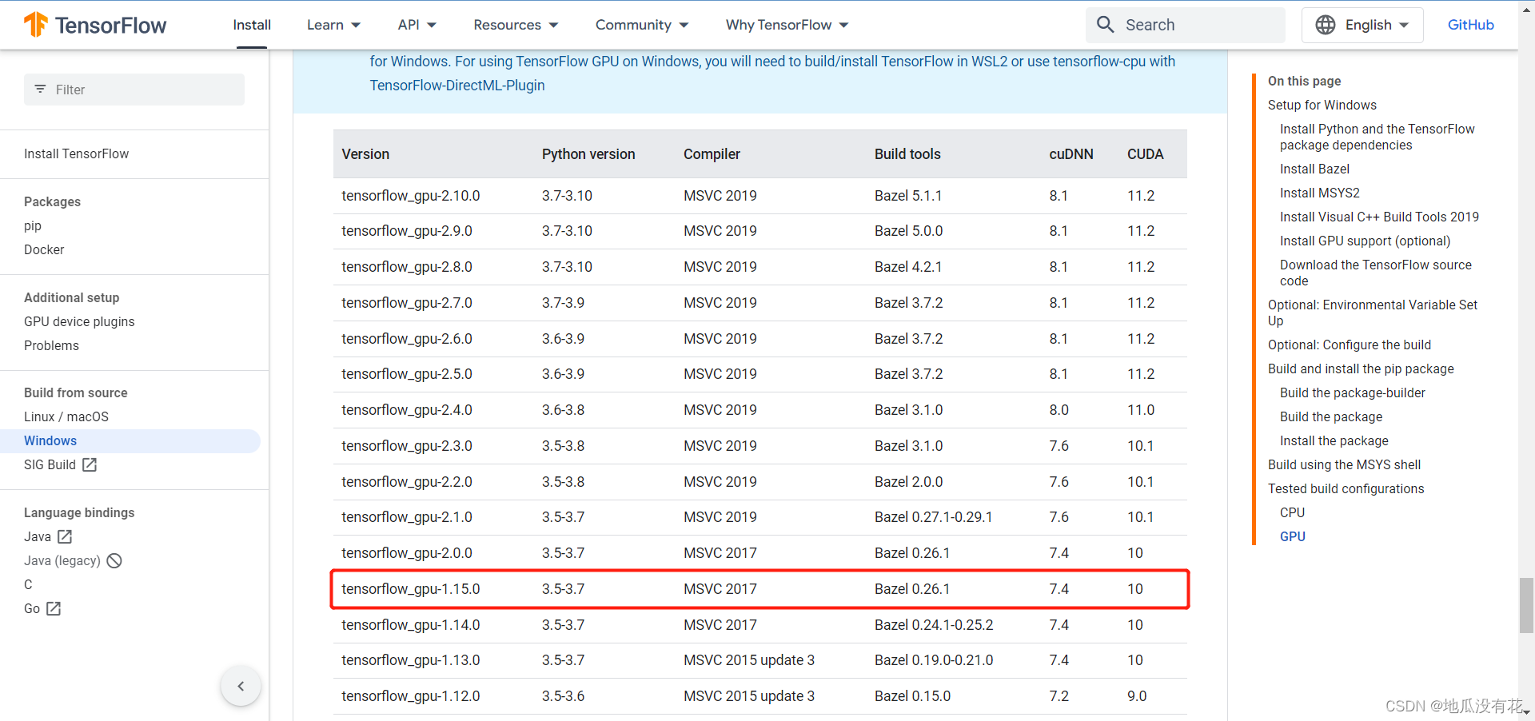This screenshot has width=1535, height=721.
Task: Expand the Resources menu
Action: pyautogui.click(x=516, y=25)
